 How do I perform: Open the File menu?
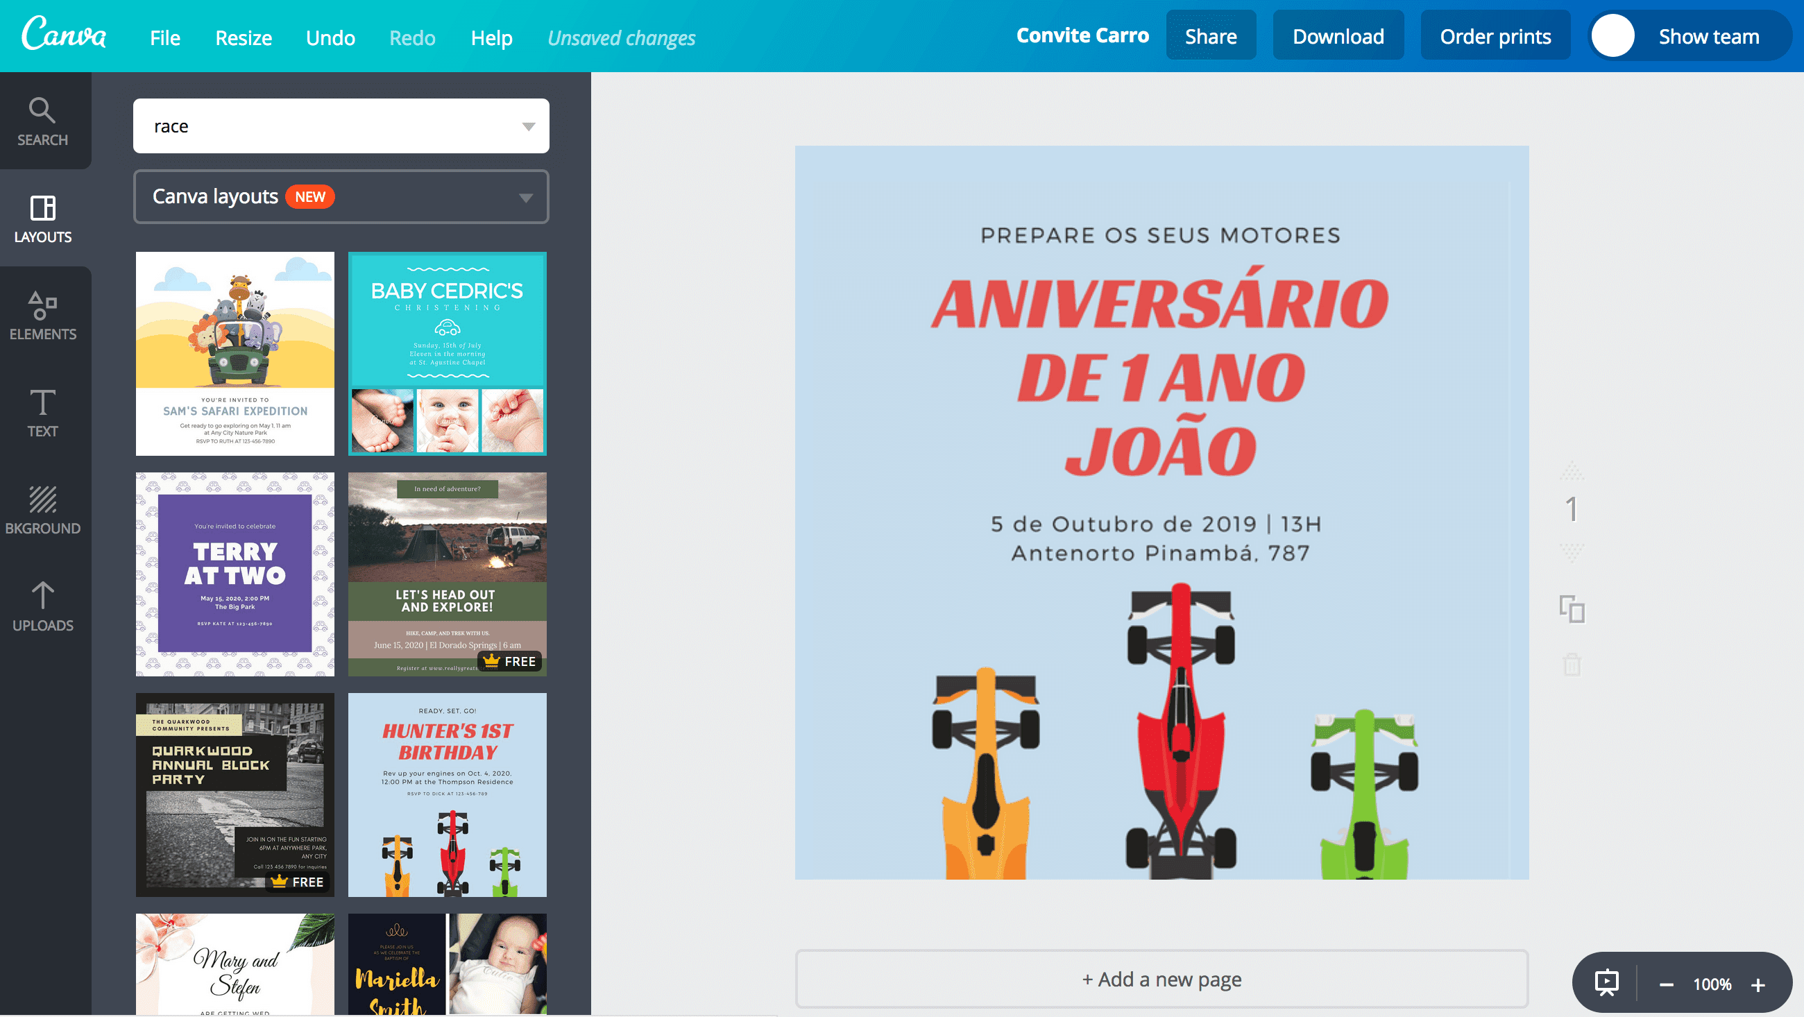pos(164,38)
